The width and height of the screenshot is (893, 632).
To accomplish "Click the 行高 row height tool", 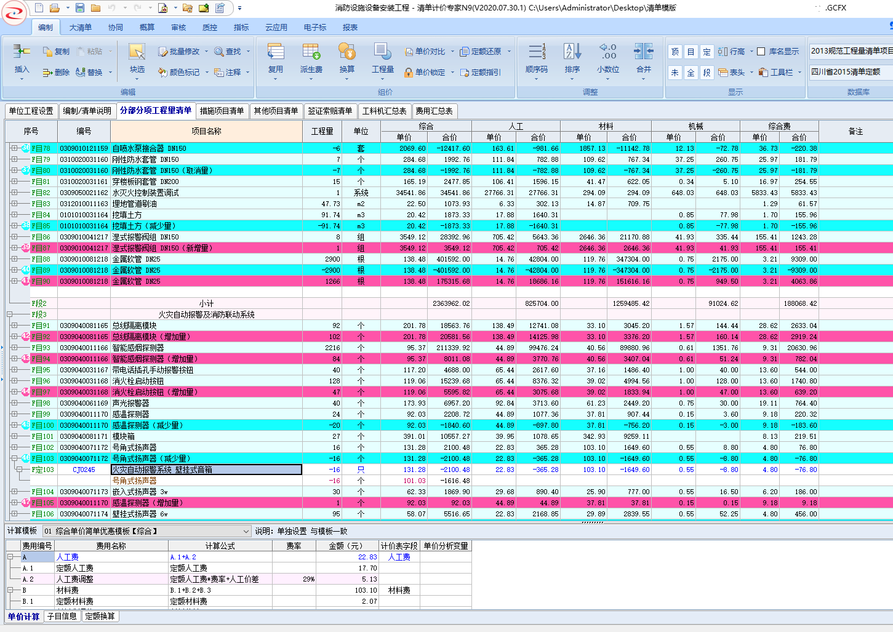I will (732, 52).
